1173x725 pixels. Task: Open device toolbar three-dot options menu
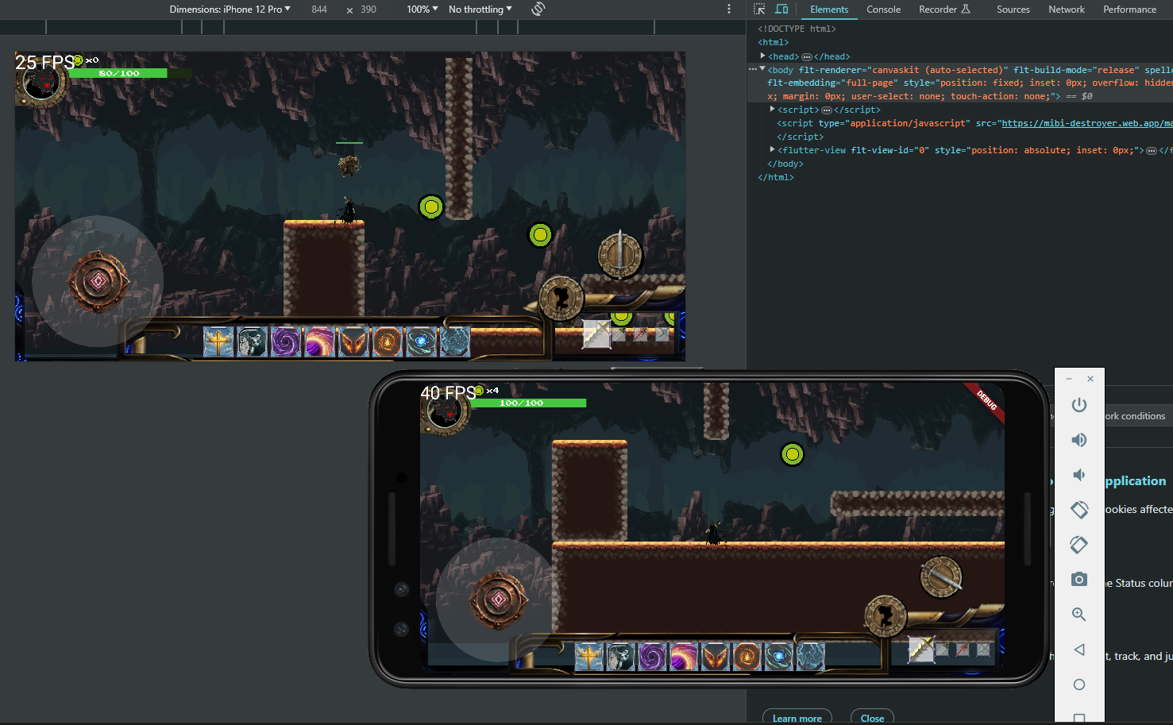pyautogui.click(x=729, y=9)
